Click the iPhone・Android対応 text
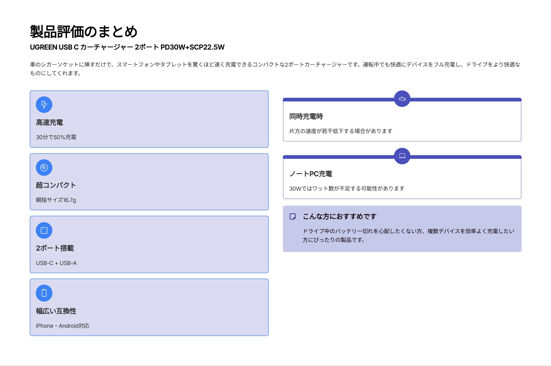The image size is (551, 366). tap(62, 326)
